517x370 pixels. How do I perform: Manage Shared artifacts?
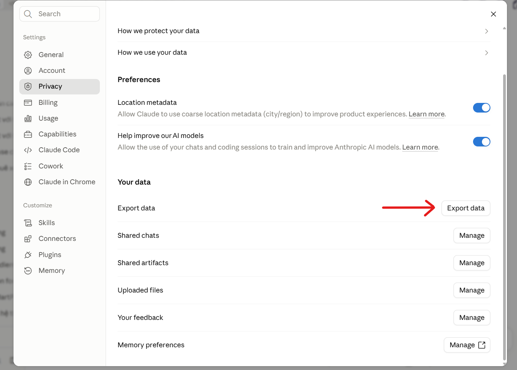[472, 263]
